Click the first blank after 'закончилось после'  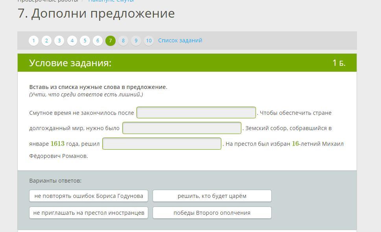[x=196, y=113]
